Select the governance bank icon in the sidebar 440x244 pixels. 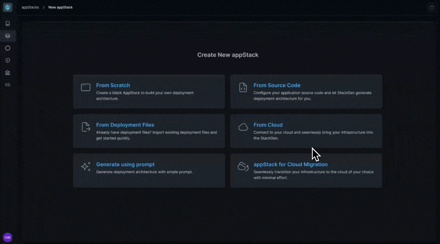8,72
